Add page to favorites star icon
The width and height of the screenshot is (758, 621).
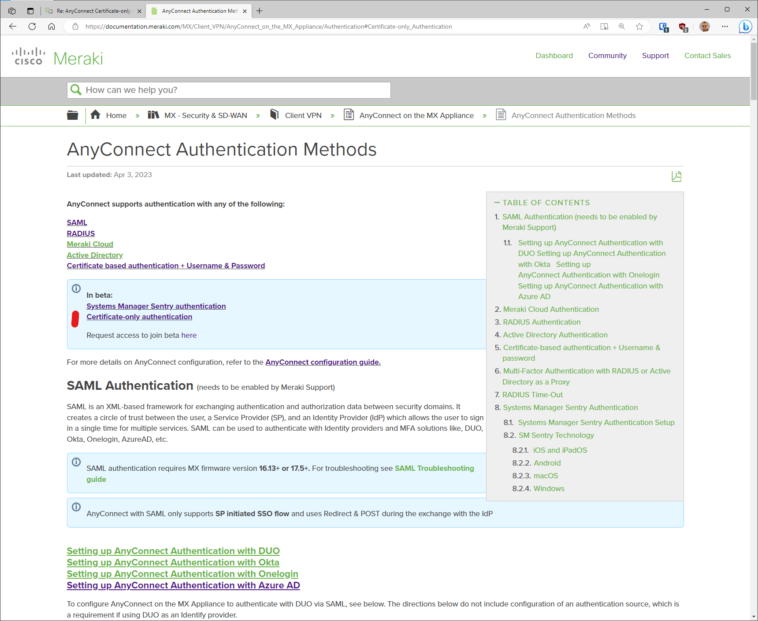(639, 26)
